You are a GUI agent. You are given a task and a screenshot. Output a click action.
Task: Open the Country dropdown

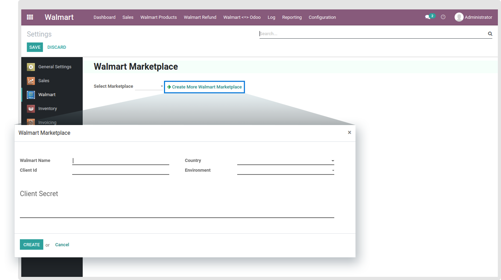[286, 160]
